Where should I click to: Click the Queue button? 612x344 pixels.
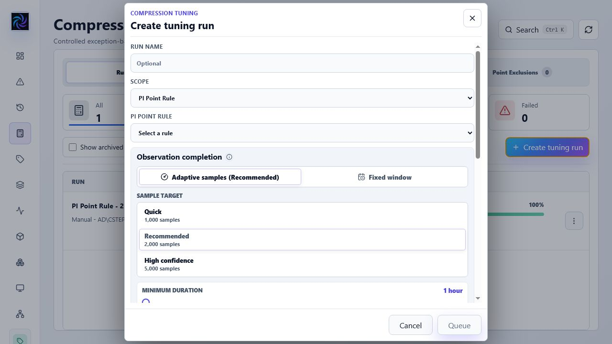click(x=459, y=325)
